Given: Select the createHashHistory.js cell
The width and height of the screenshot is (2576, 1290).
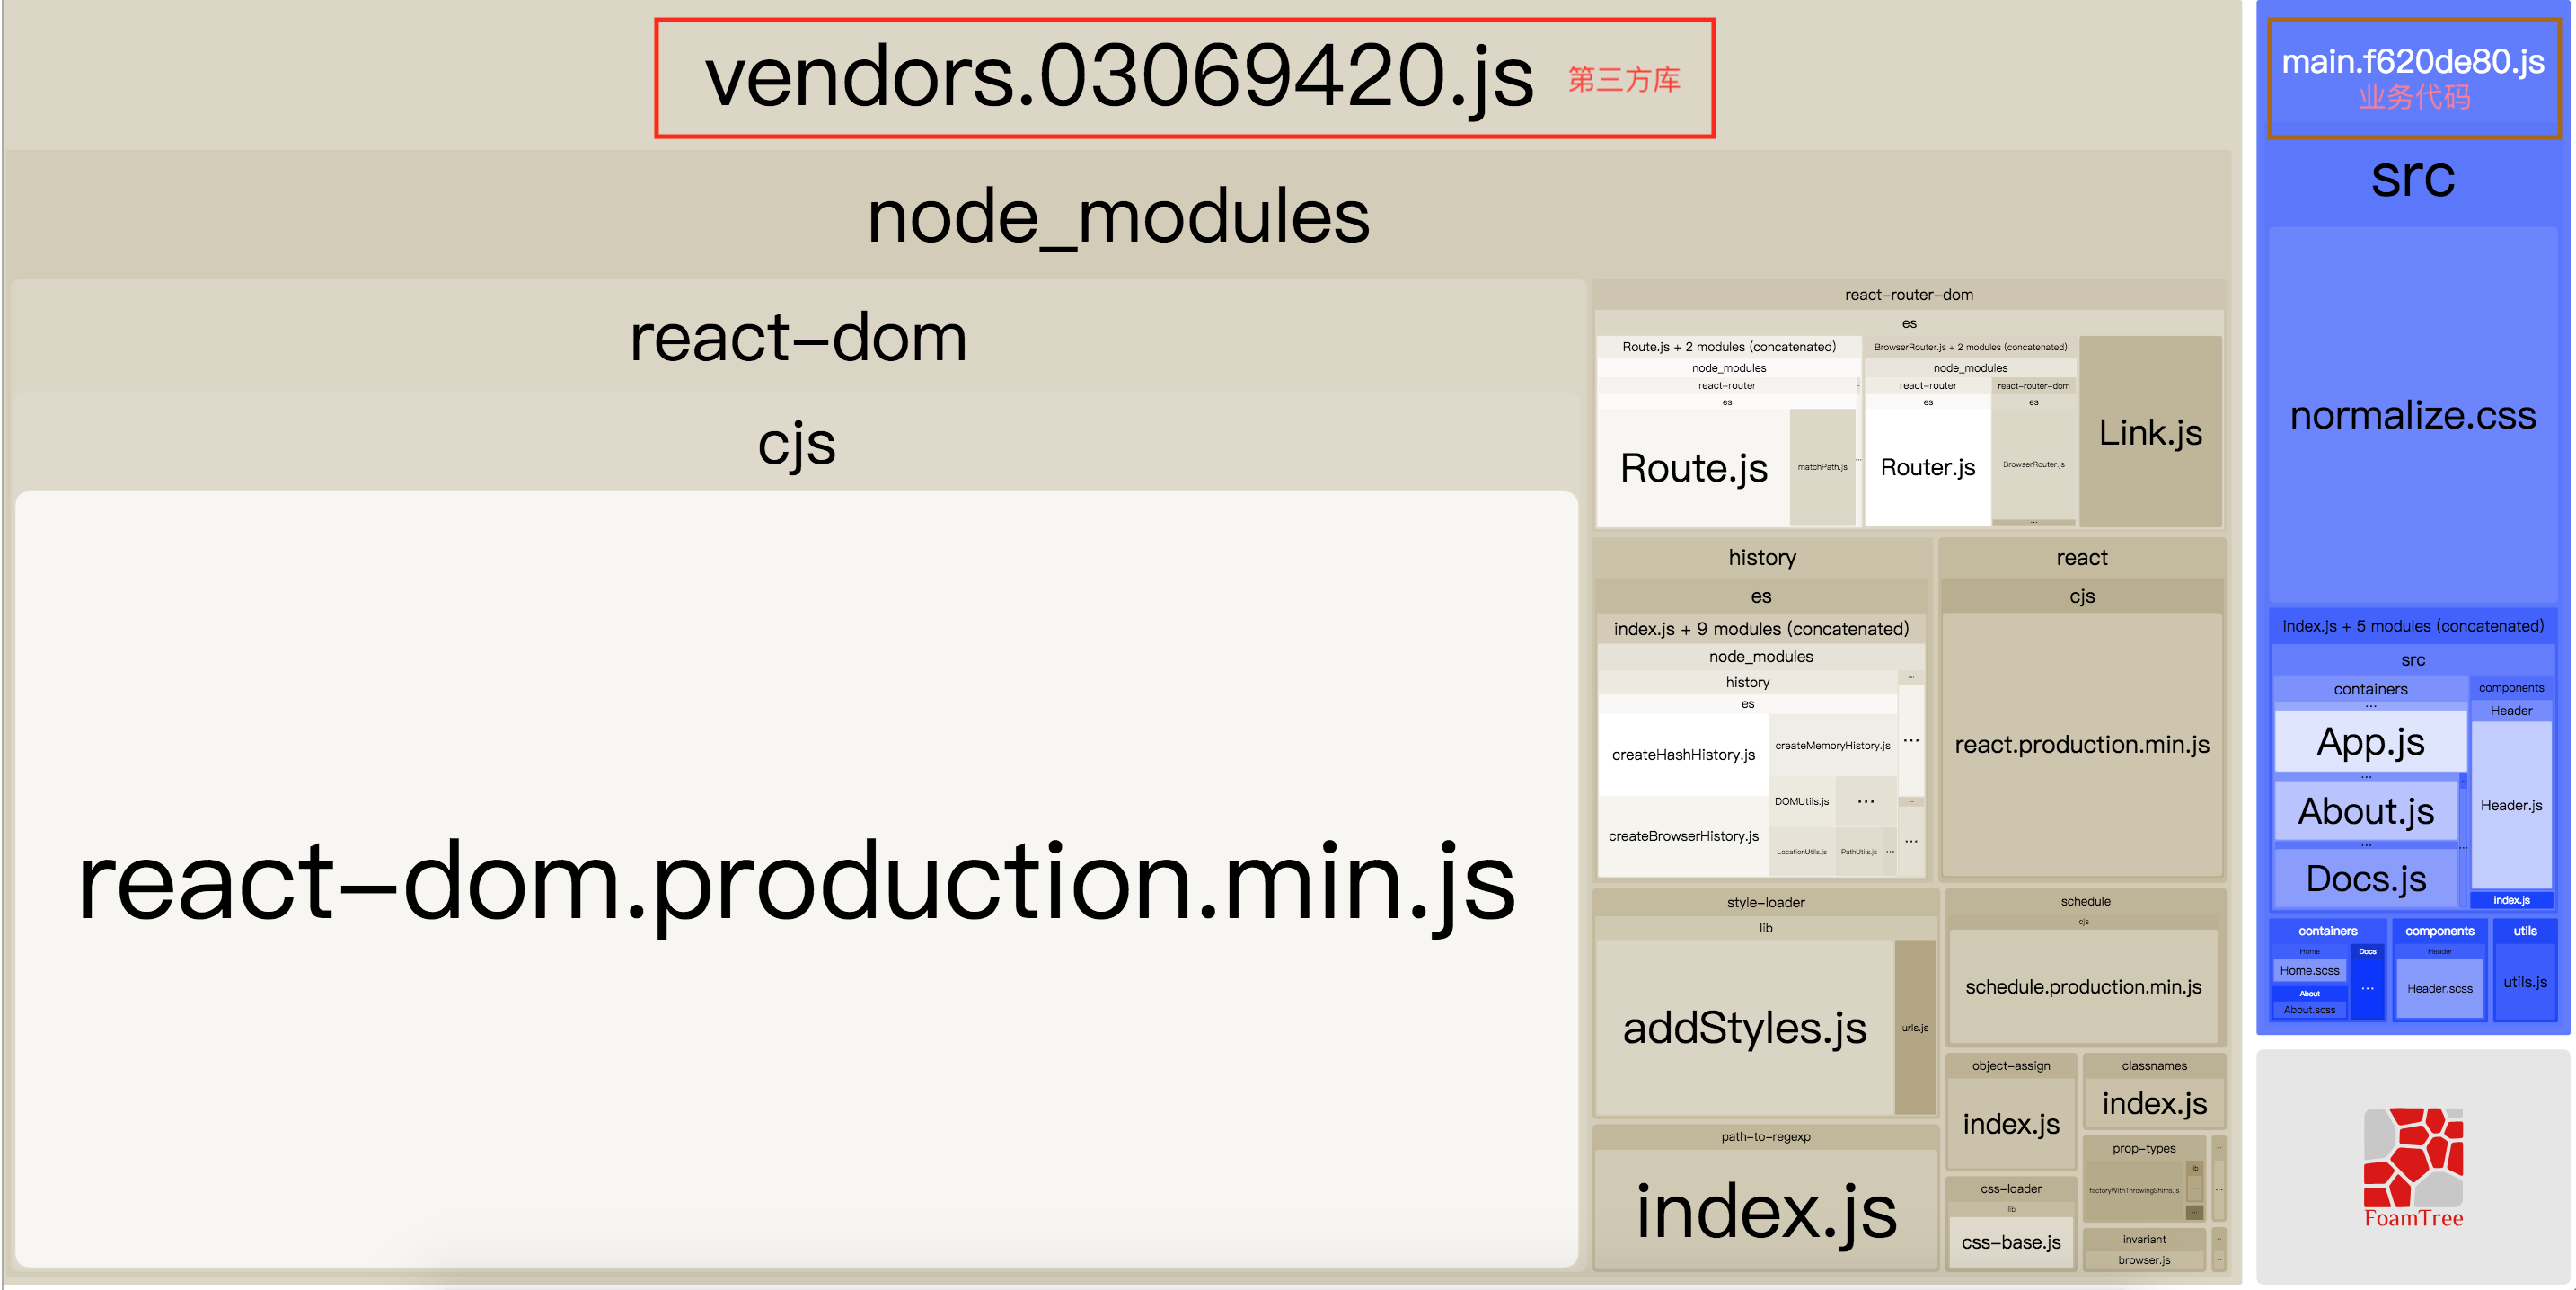Looking at the screenshot, I should pos(1683,755).
